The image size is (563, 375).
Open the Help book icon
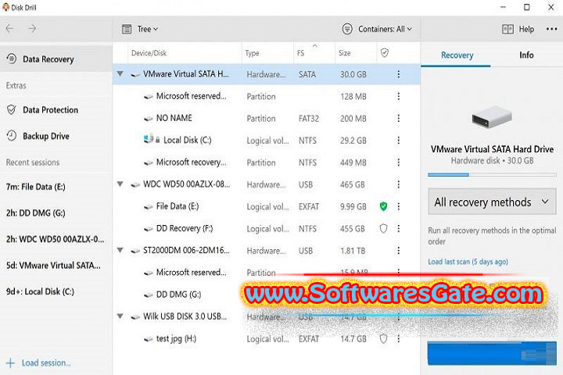(x=507, y=29)
